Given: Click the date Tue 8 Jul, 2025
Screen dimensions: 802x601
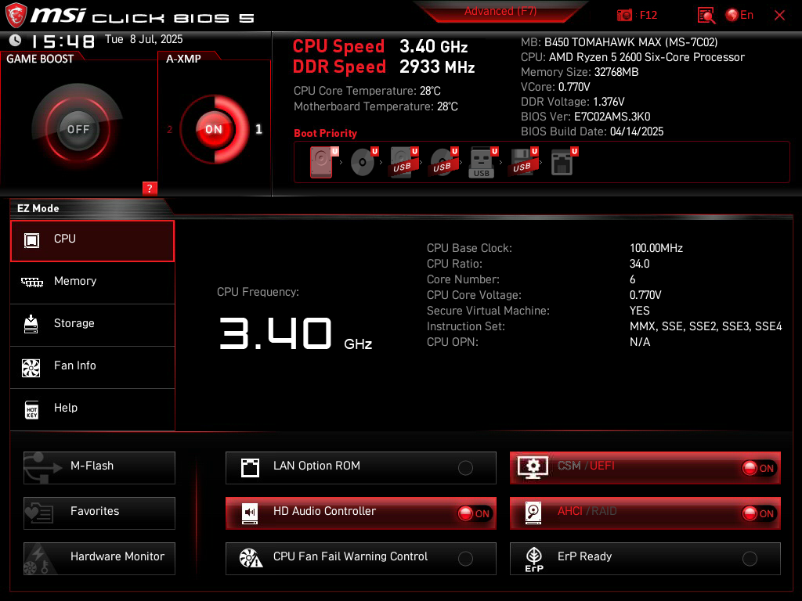Looking at the screenshot, I should coord(144,39).
